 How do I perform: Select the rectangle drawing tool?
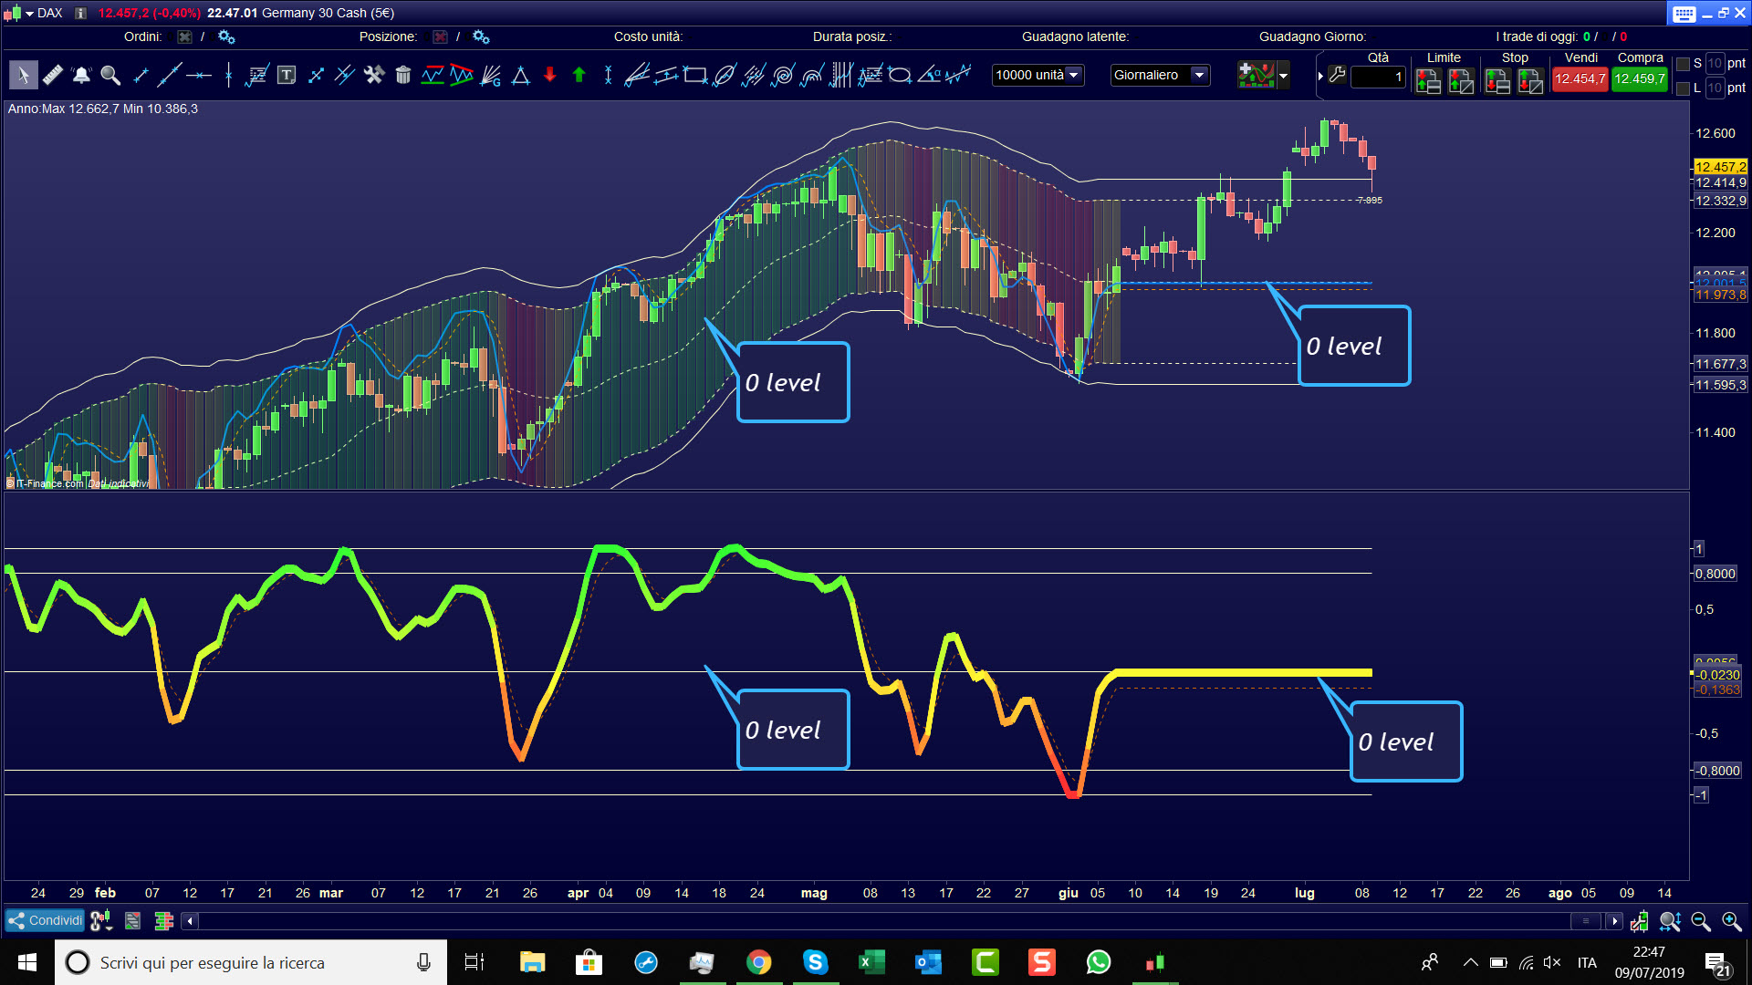695,75
